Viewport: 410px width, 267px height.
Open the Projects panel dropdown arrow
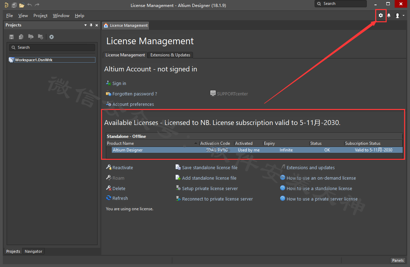coord(85,25)
